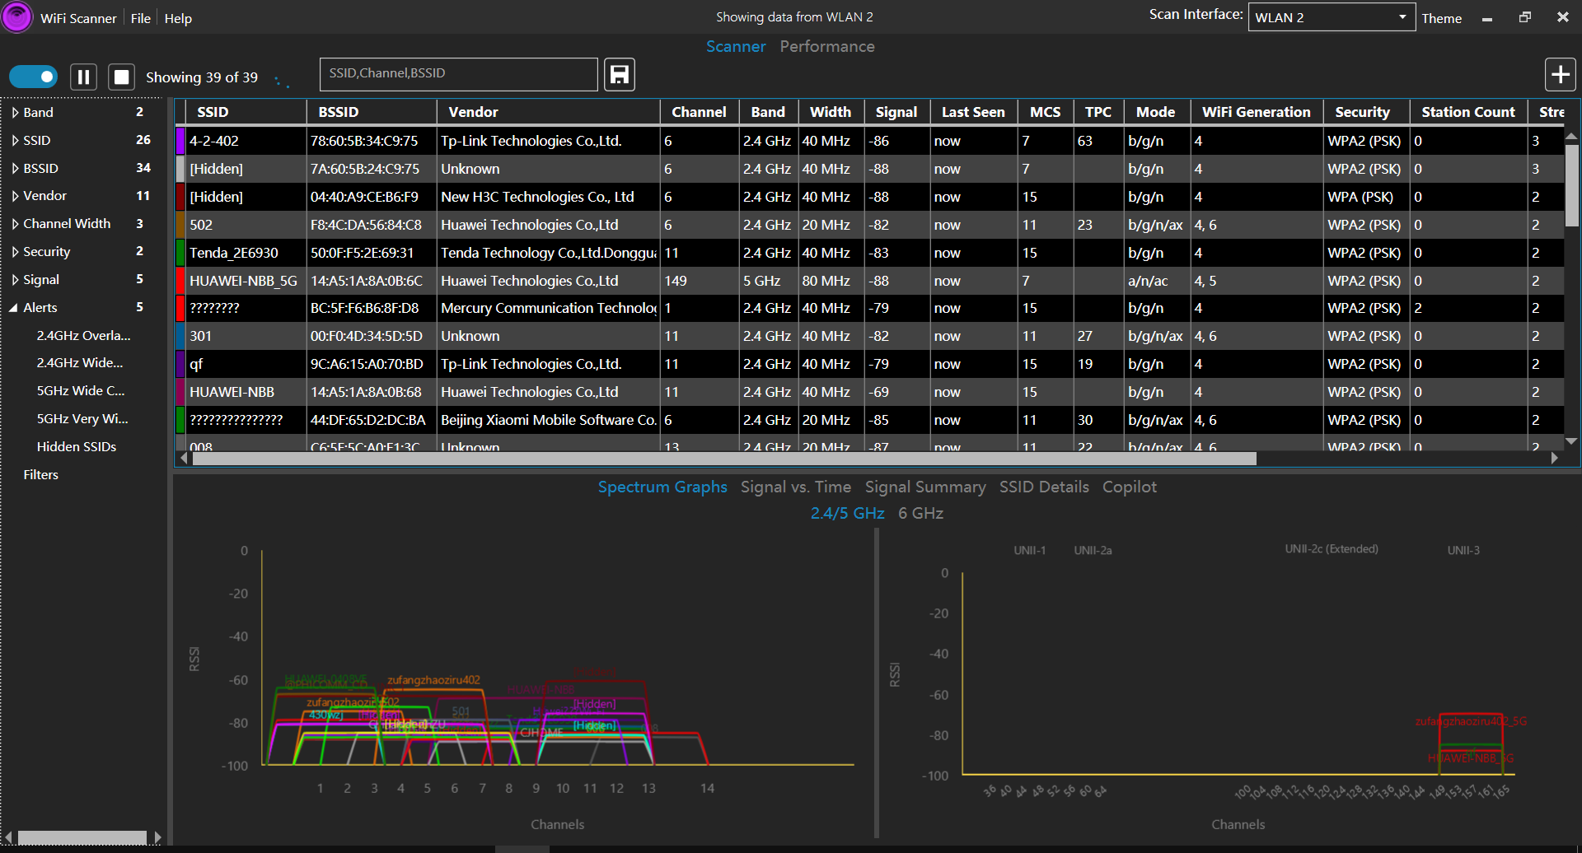Expand the Band filter group

click(x=15, y=113)
